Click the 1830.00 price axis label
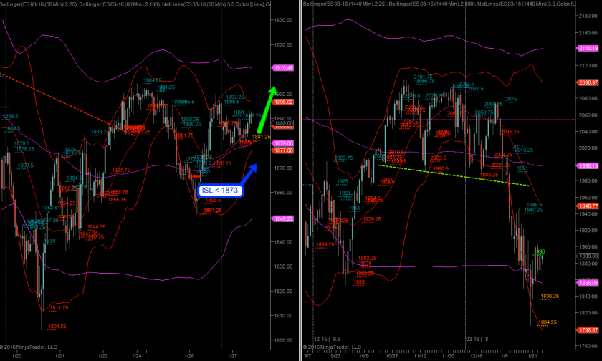The height and width of the screenshot is (361, 602). [x=283, y=266]
